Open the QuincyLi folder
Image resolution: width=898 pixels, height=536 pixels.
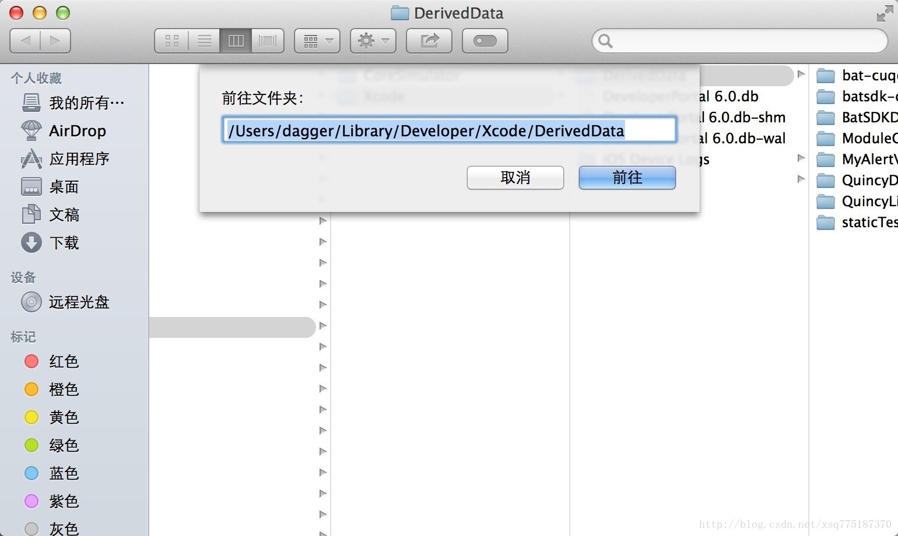[x=857, y=202]
